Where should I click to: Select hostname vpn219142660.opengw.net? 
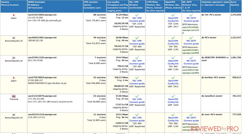tap(42, 15)
